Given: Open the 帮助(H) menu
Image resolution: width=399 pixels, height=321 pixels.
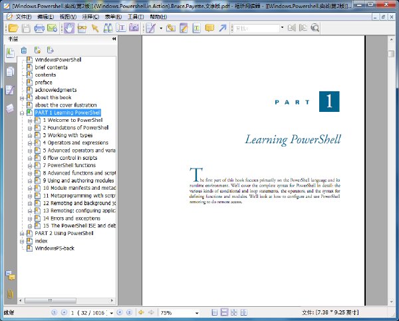Looking at the screenshot, I should (x=158, y=17).
